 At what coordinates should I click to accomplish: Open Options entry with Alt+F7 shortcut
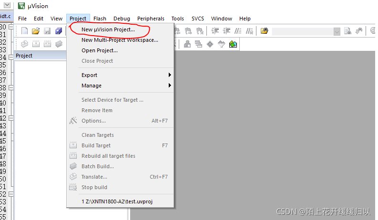pos(120,121)
